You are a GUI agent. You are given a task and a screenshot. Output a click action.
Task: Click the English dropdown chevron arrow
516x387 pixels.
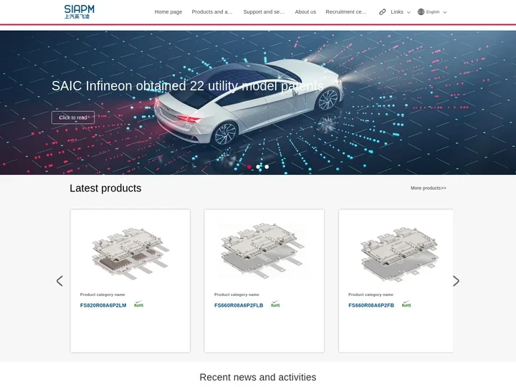coord(445,12)
